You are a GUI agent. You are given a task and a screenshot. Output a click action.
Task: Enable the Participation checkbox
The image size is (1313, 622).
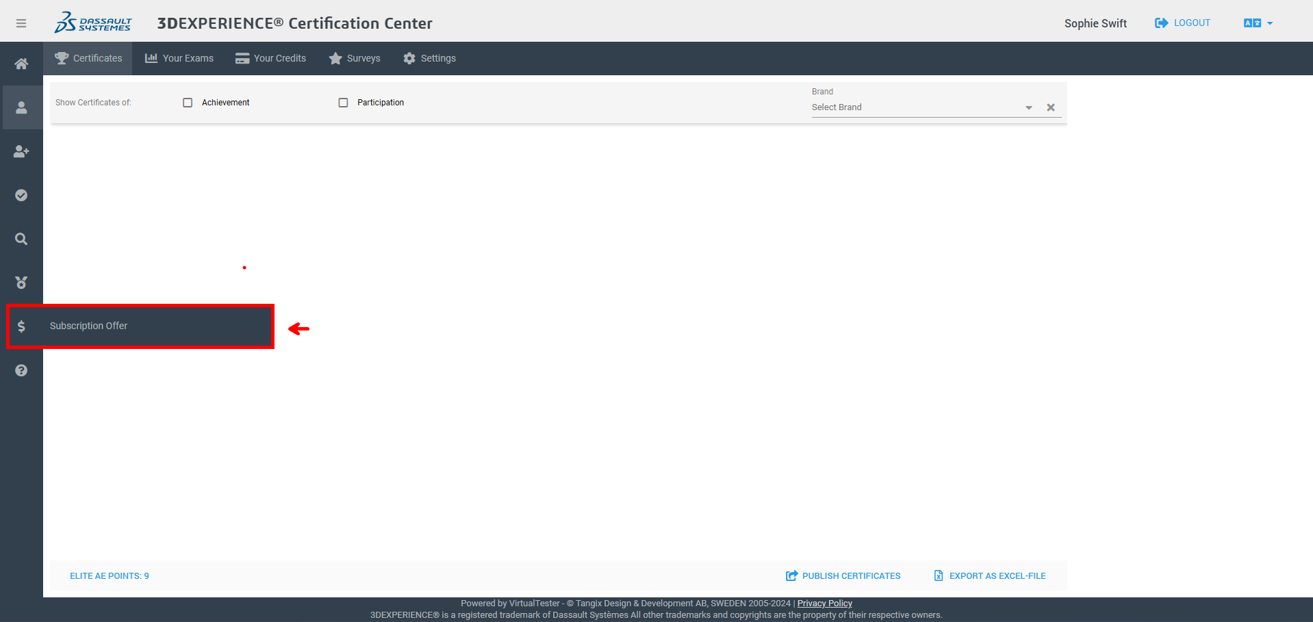click(343, 103)
